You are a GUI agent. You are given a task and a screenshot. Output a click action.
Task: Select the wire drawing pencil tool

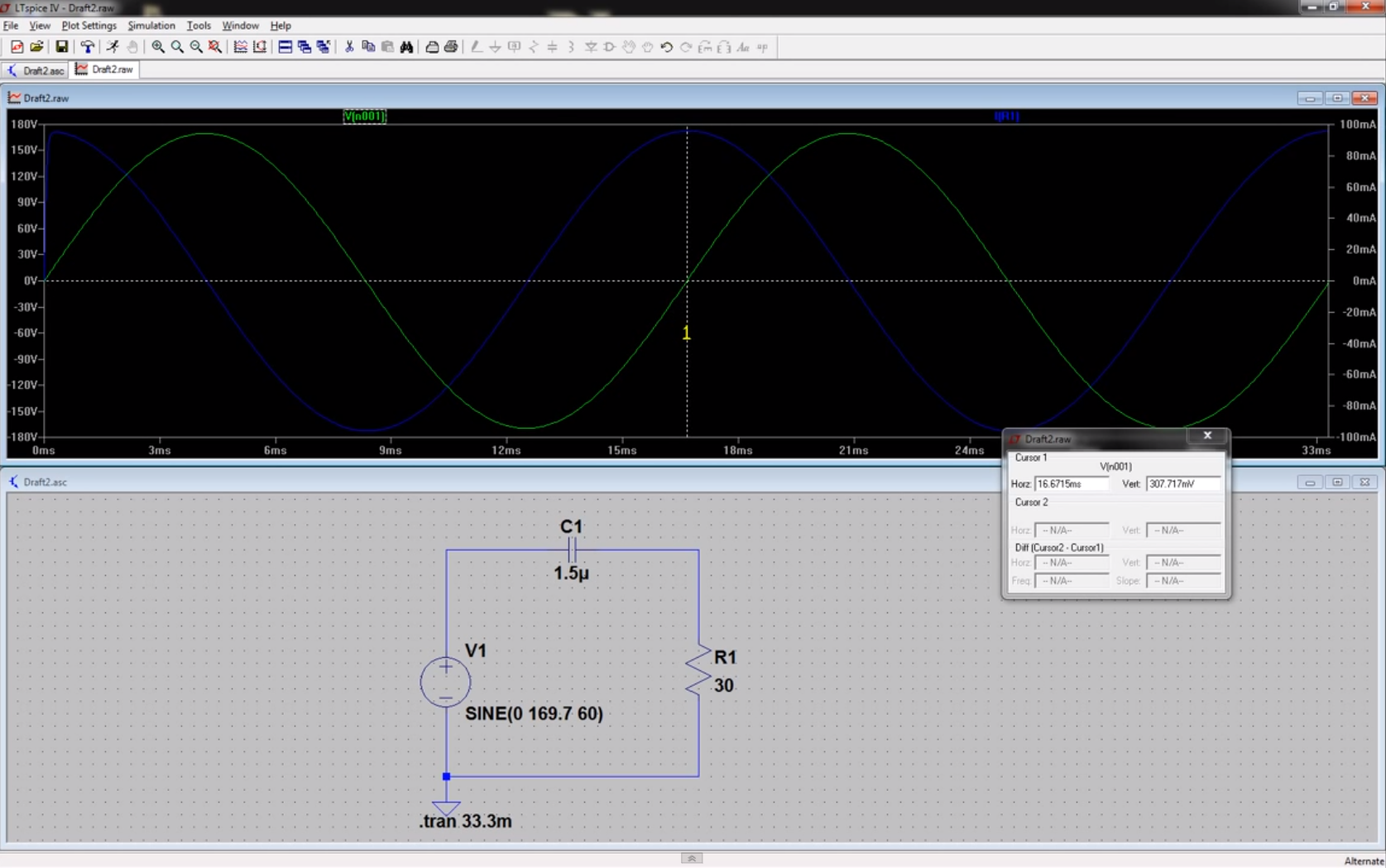click(477, 47)
